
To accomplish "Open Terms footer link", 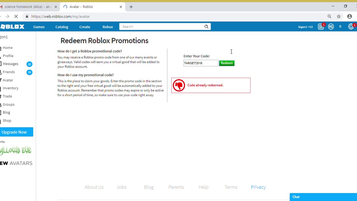I will coord(231,187).
